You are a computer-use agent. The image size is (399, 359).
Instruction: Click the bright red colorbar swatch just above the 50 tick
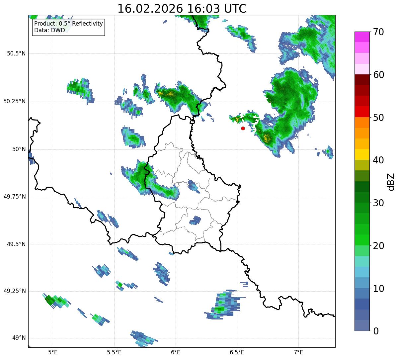point(362,112)
